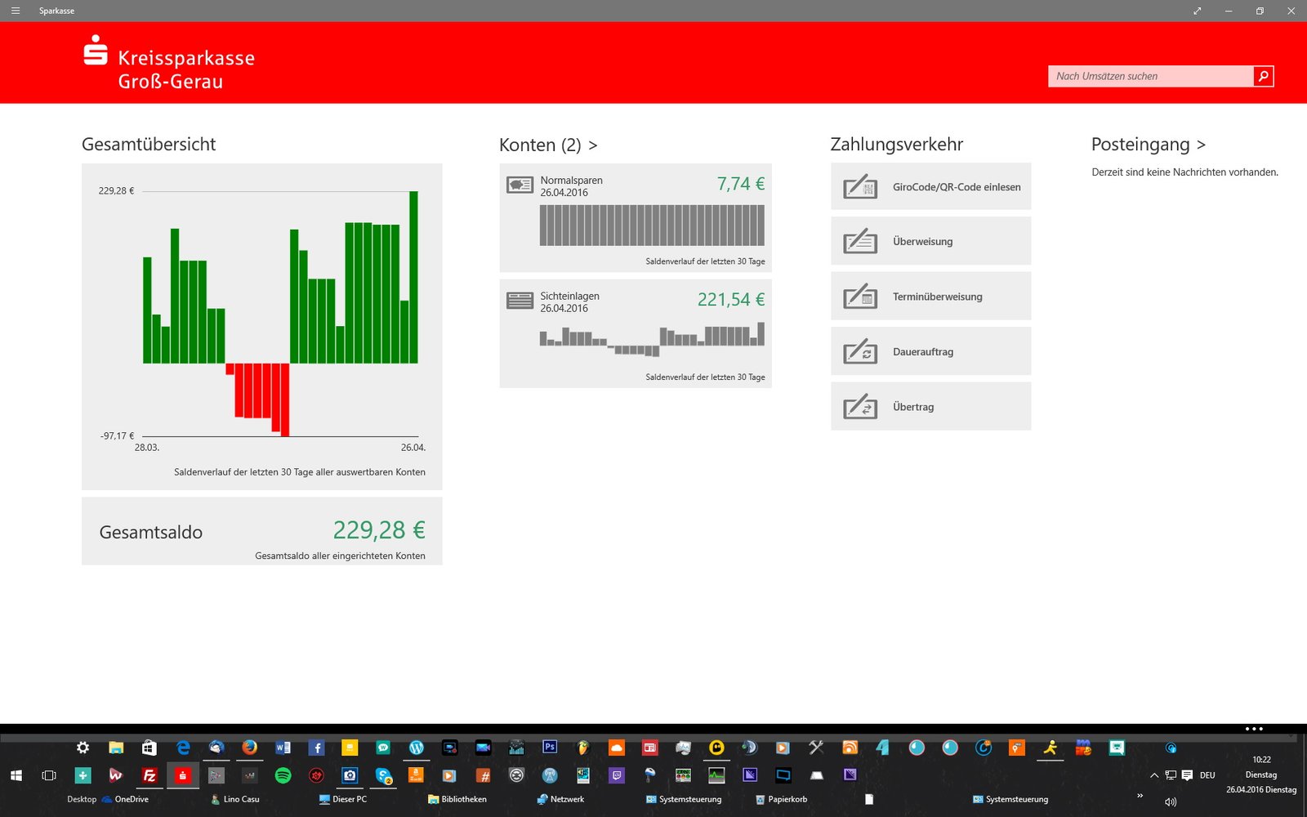Launch Spotify from taskbar
The width and height of the screenshot is (1307, 817).
[283, 775]
